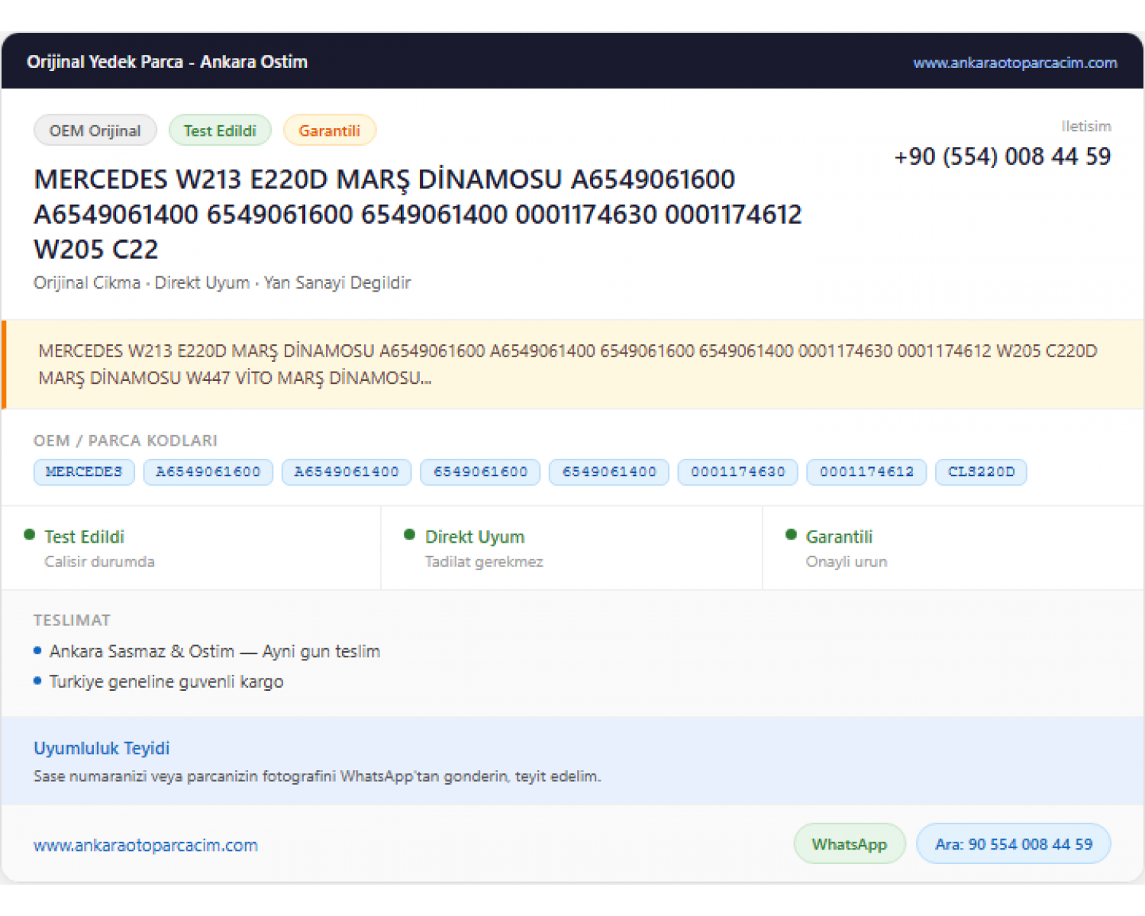Choose the A6549061400 code chip
Viewport: 1145px width, 916px height.
(347, 472)
